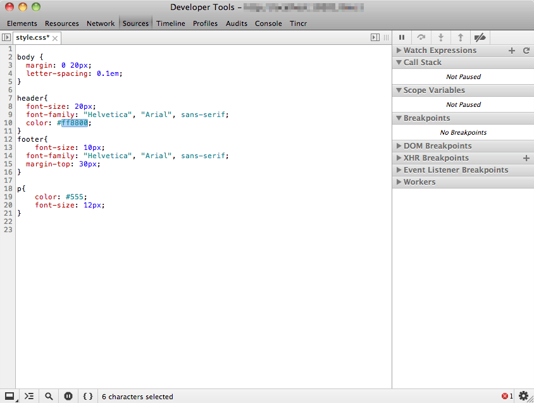Click dock to main window icon
This screenshot has width=534, height=403.
click(x=9, y=396)
